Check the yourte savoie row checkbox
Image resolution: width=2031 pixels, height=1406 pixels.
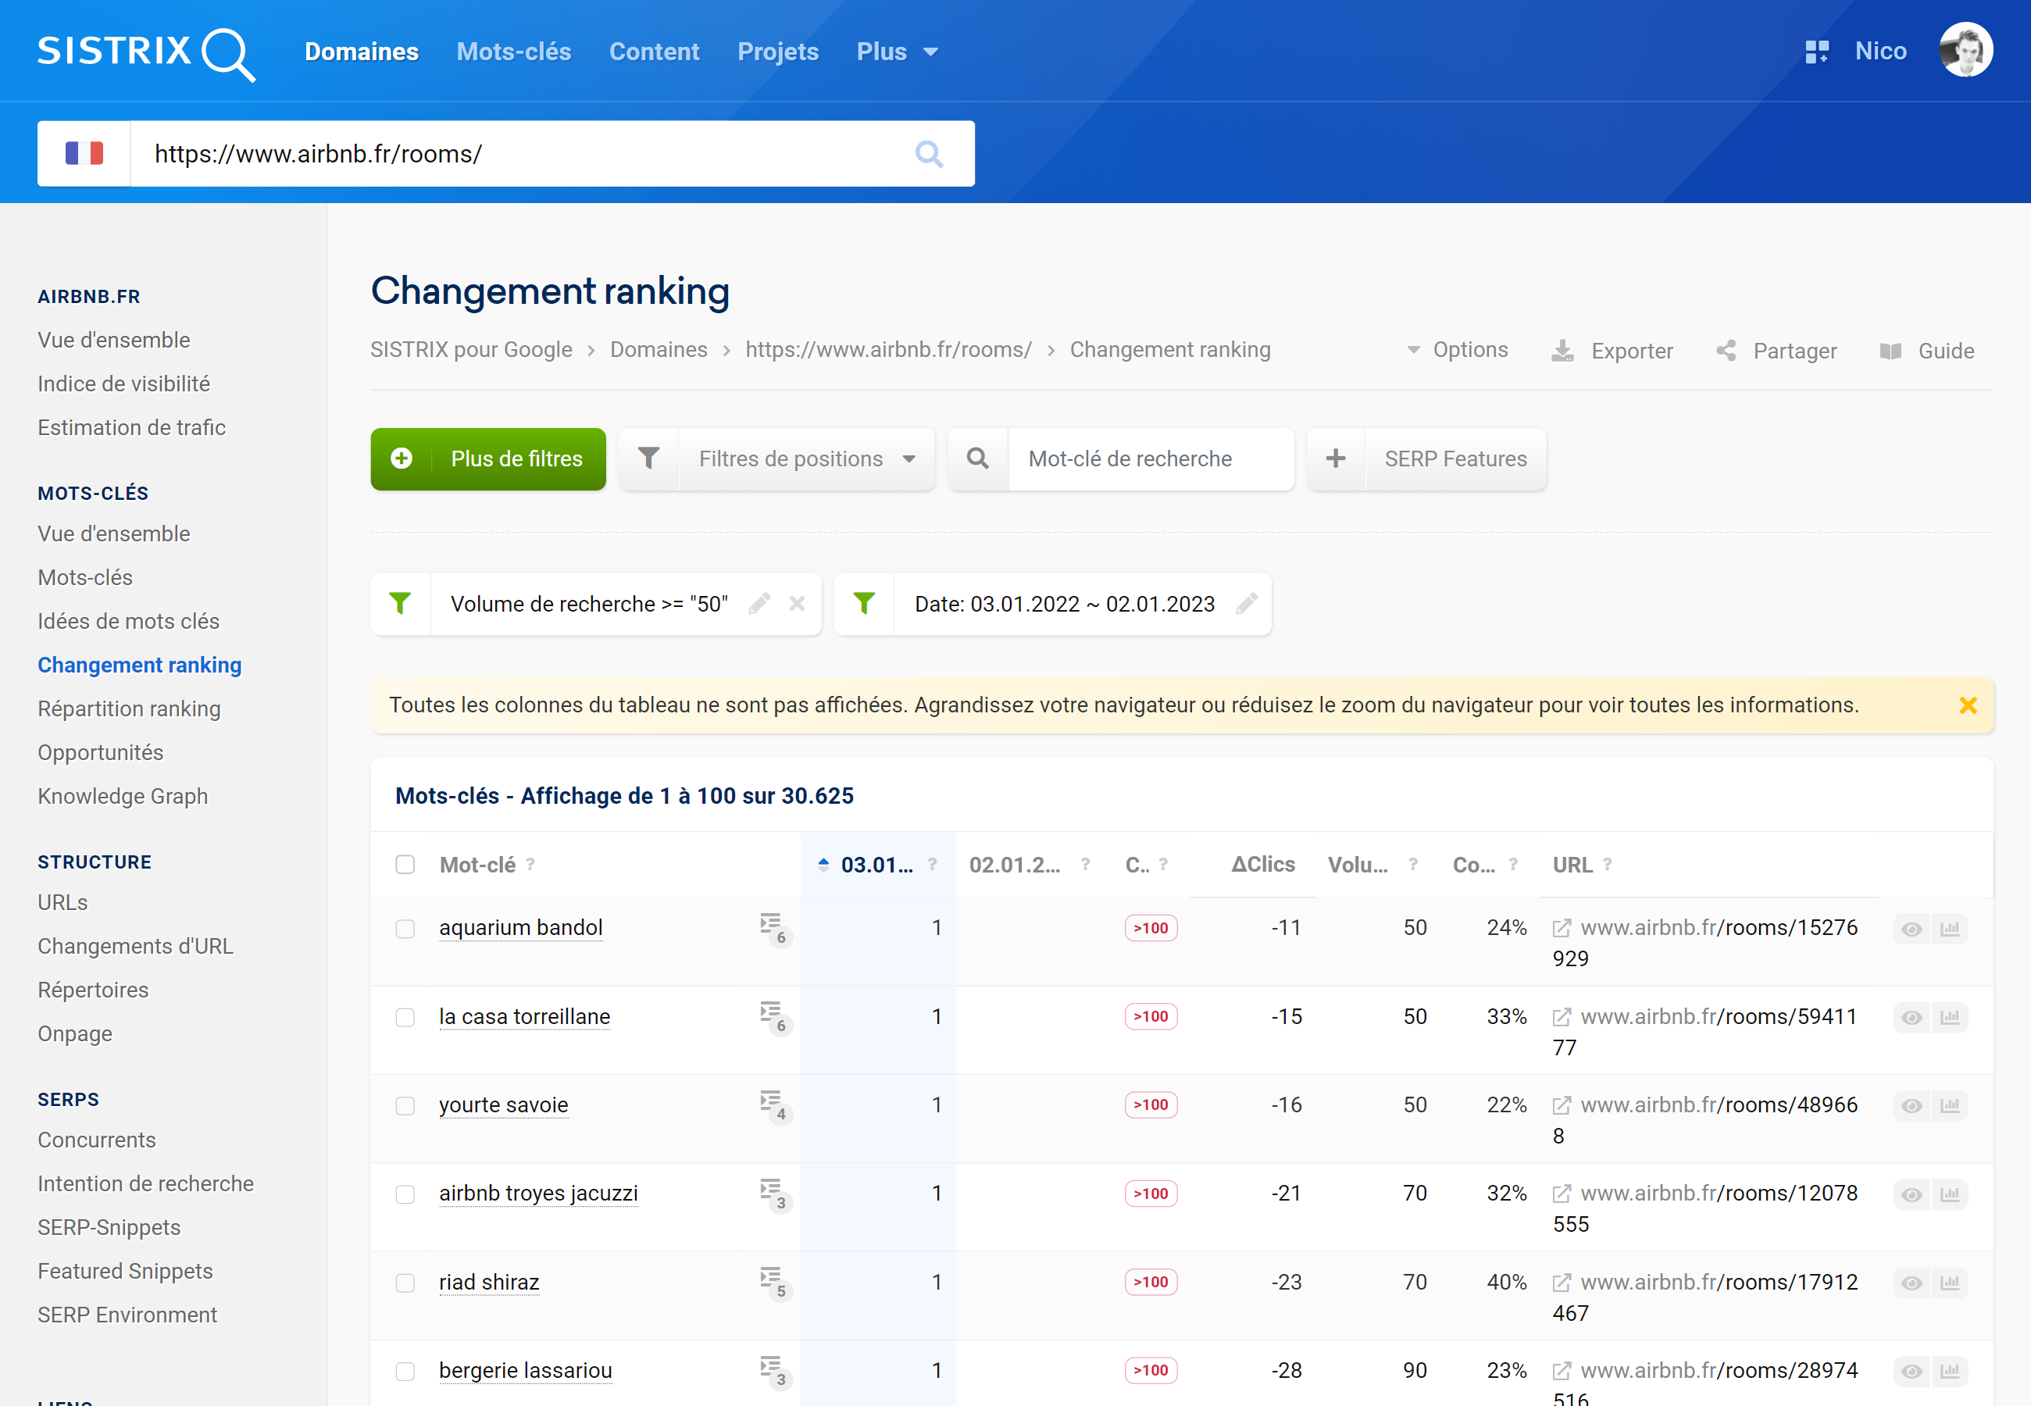(405, 1105)
